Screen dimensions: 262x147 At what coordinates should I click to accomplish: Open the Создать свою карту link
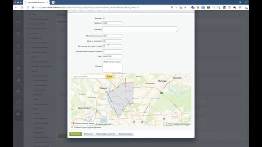(104, 124)
